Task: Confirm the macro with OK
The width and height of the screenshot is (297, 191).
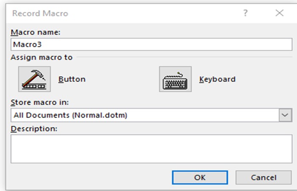Action: point(200,177)
